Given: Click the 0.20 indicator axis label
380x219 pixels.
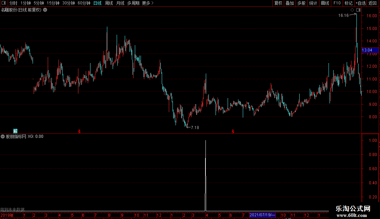Looking at the screenshot, I should click(x=373, y=197).
